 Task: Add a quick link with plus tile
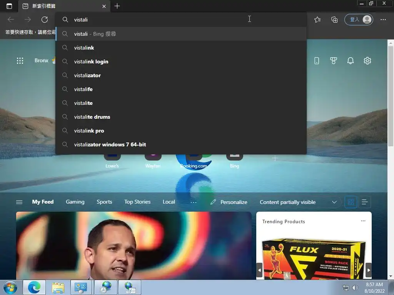(x=275, y=159)
